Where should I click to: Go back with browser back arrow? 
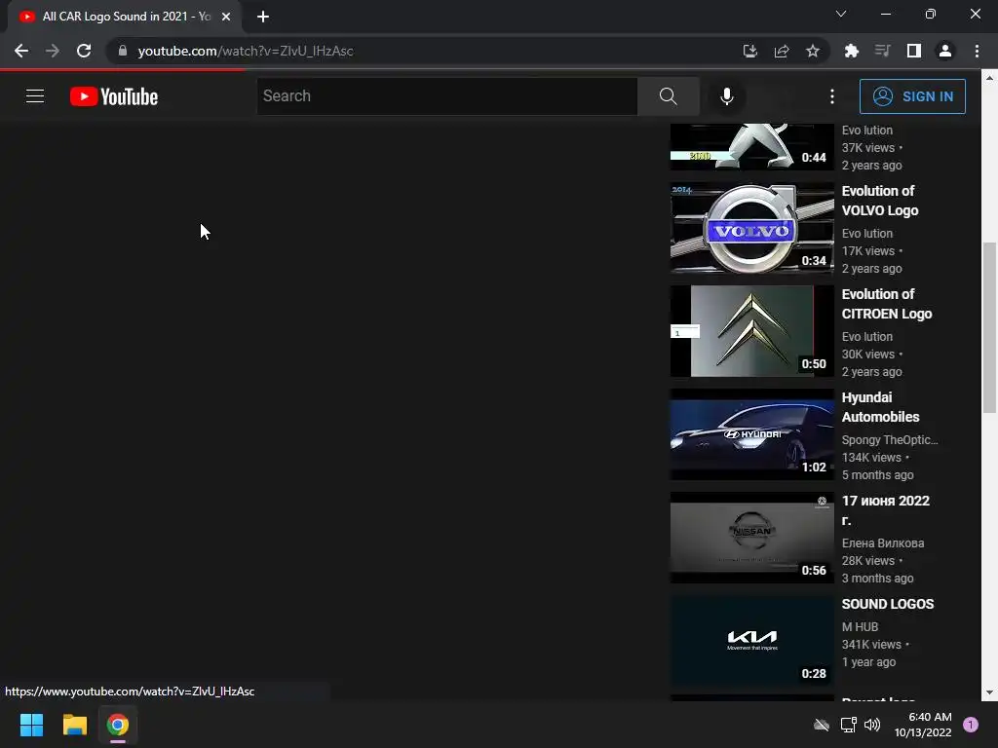pos(21,51)
